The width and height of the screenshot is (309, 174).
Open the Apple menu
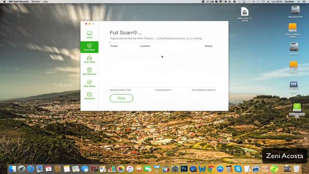tap(4, 1)
